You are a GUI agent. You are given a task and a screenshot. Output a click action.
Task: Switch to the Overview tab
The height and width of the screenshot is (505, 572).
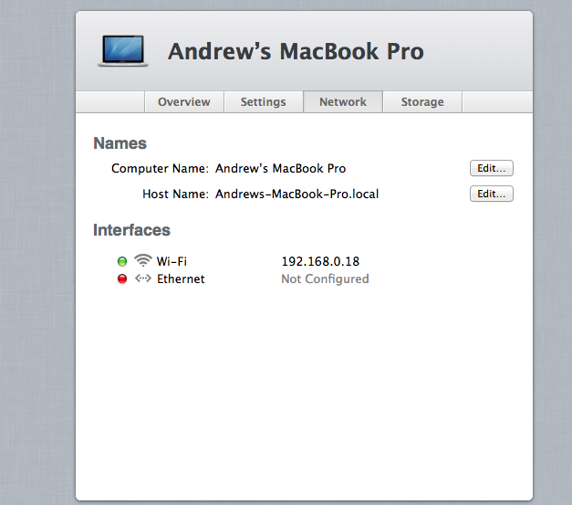click(184, 102)
